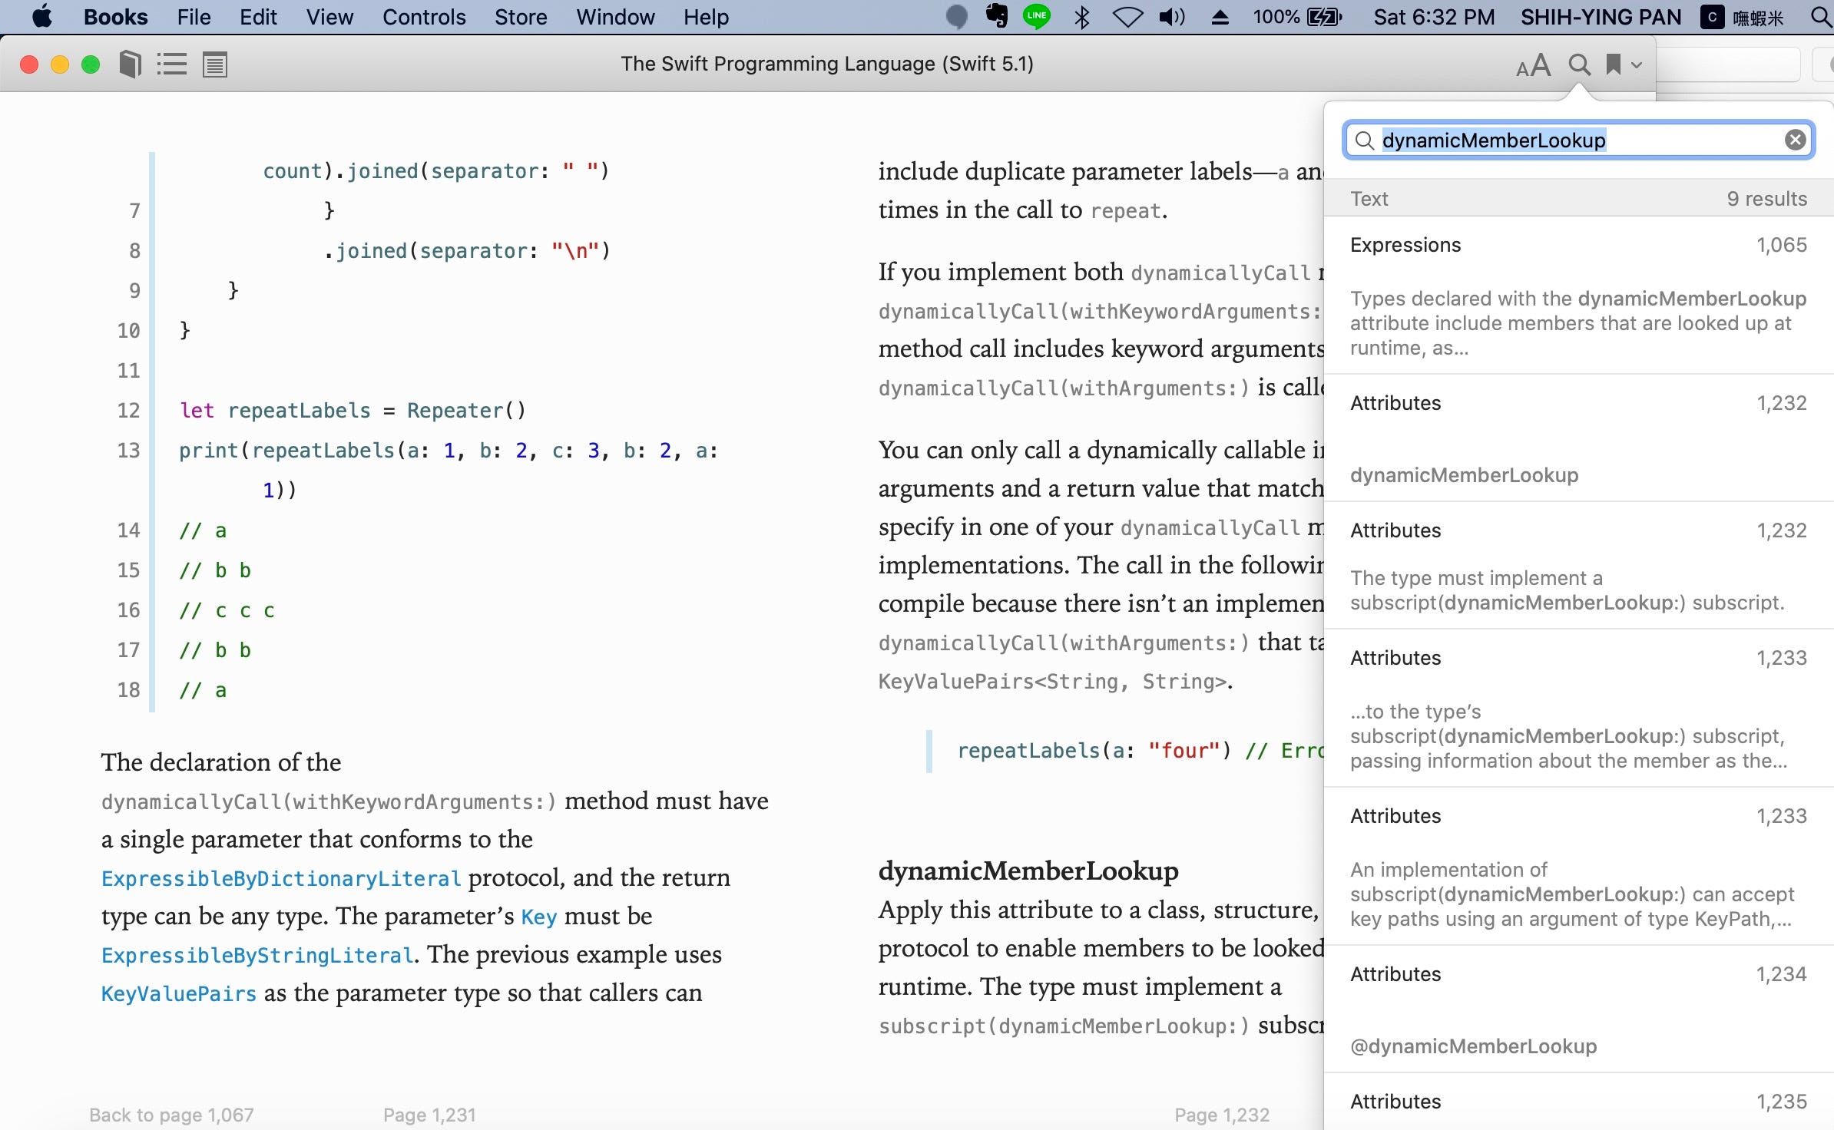Click Back to page 1,067 link
Viewport: 1834px width, 1130px height.
click(x=170, y=1114)
